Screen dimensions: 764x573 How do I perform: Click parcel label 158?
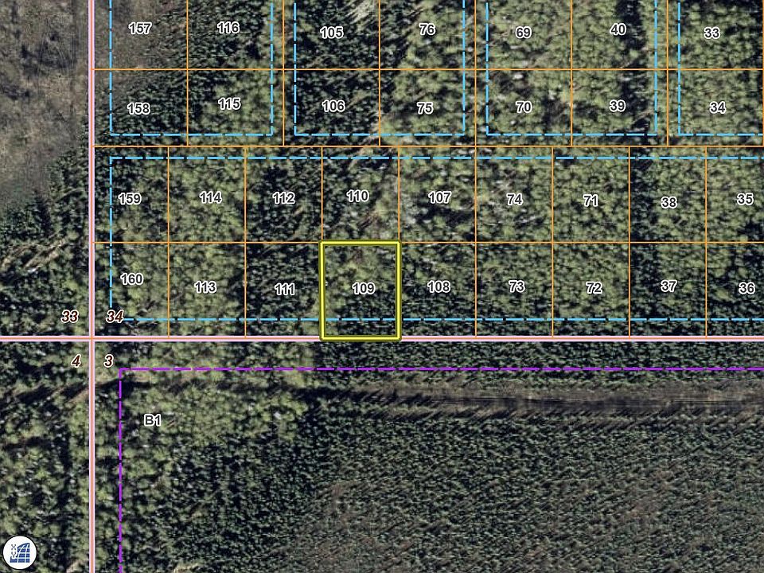tap(138, 109)
